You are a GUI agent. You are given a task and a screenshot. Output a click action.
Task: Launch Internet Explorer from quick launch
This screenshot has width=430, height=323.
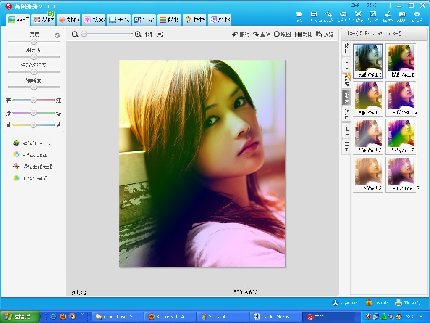point(53,317)
